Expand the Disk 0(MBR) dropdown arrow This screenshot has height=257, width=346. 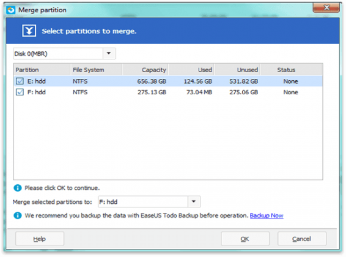[109, 53]
